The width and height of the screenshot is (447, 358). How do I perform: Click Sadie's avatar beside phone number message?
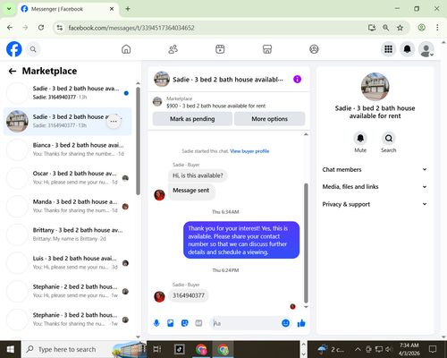(159, 296)
